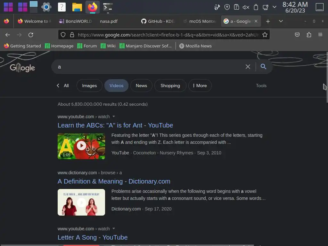
Task: Expand the dropdown arrow next to second youtube.com watch
Action: click(x=114, y=228)
